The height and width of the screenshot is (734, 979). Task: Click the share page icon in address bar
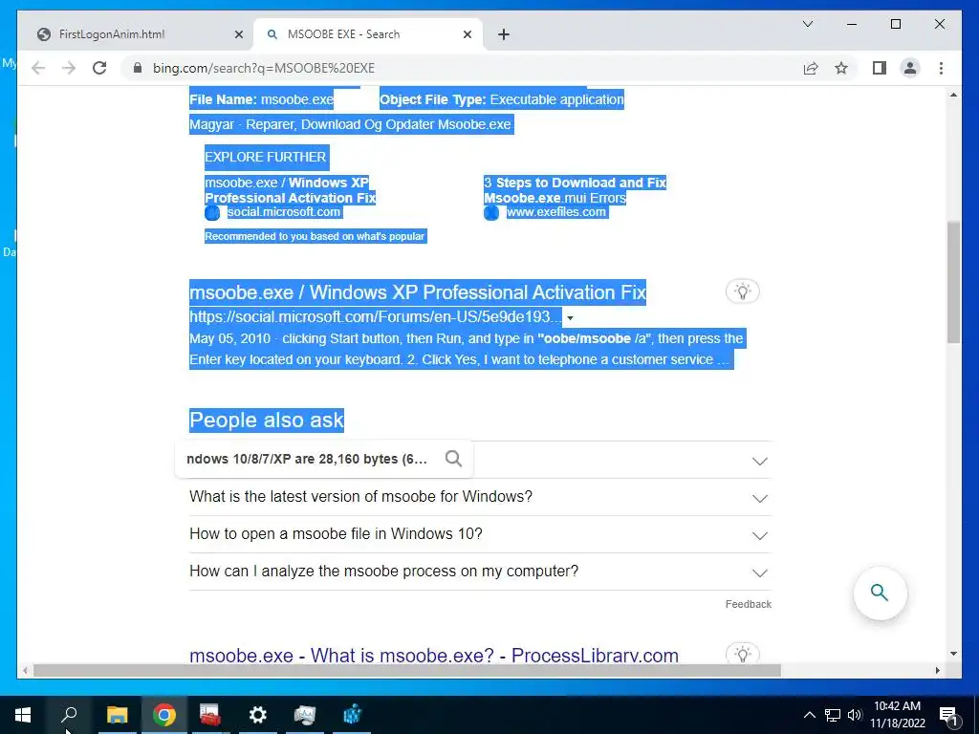click(811, 68)
